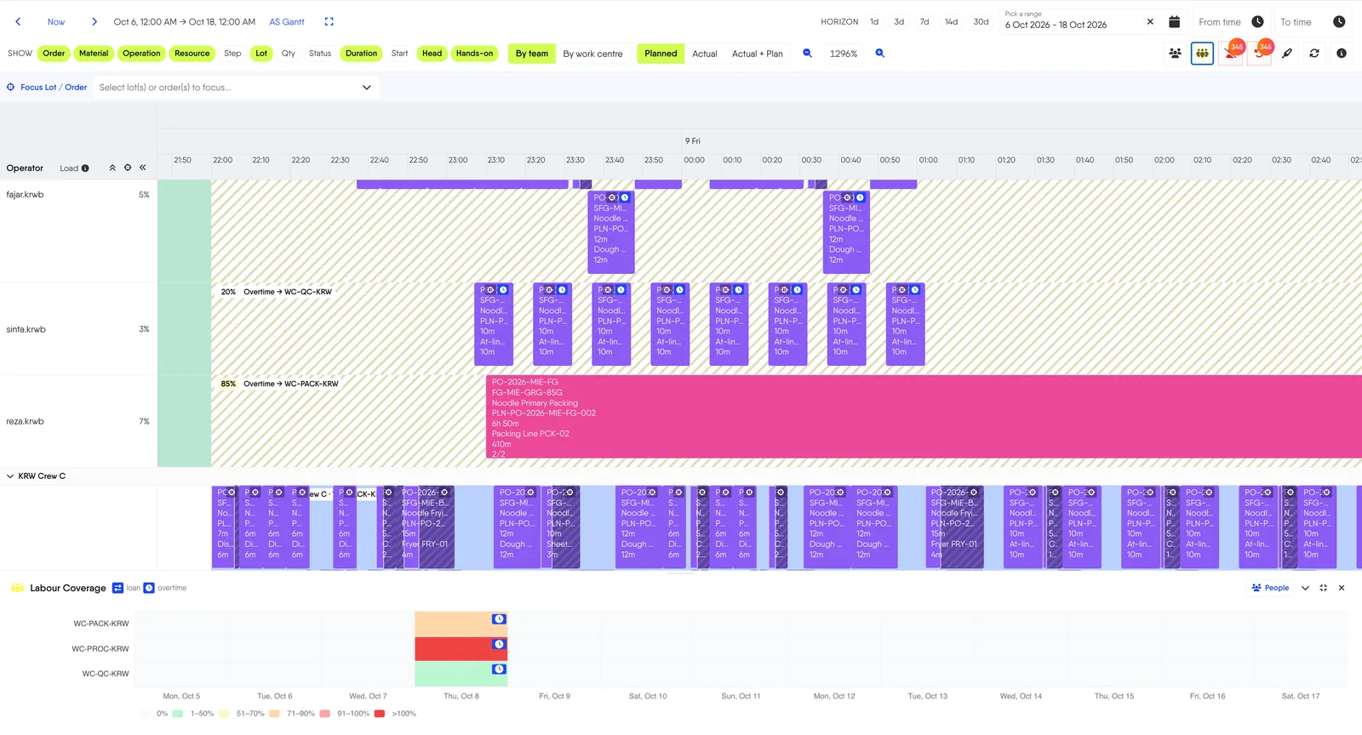This screenshot has height=735, width=1362.
Task: Switch to By team view
Action: pyautogui.click(x=532, y=54)
